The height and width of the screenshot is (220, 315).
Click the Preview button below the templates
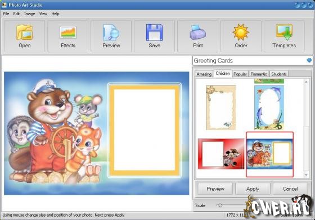tap(215, 189)
